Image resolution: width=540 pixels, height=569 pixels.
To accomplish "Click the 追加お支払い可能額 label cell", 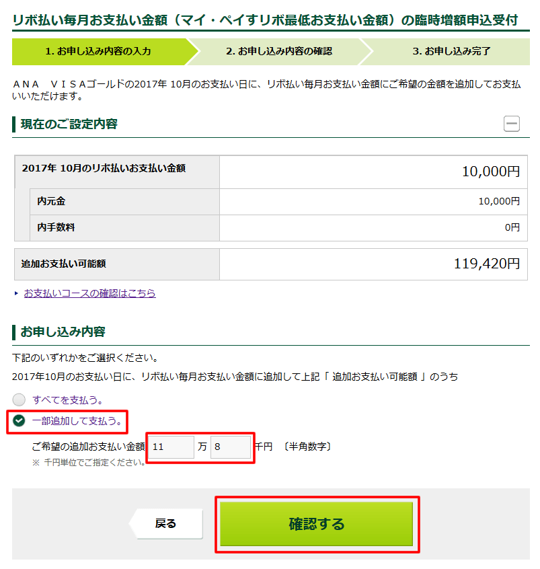I will click(64, 264).
